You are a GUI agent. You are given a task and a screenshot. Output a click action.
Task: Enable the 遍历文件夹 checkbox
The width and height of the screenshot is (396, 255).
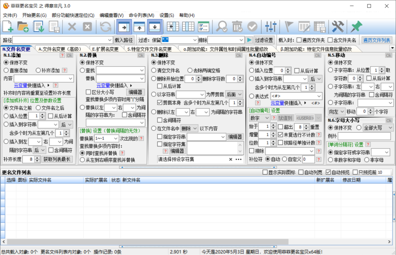pyautogui.click(x=299, y=40)
